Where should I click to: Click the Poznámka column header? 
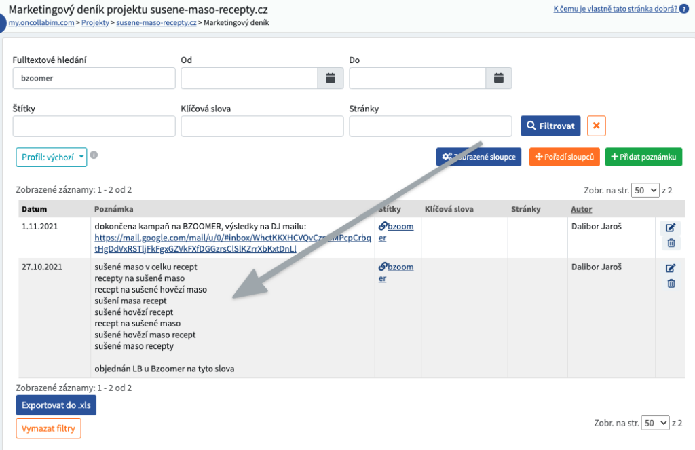[113, 209]
